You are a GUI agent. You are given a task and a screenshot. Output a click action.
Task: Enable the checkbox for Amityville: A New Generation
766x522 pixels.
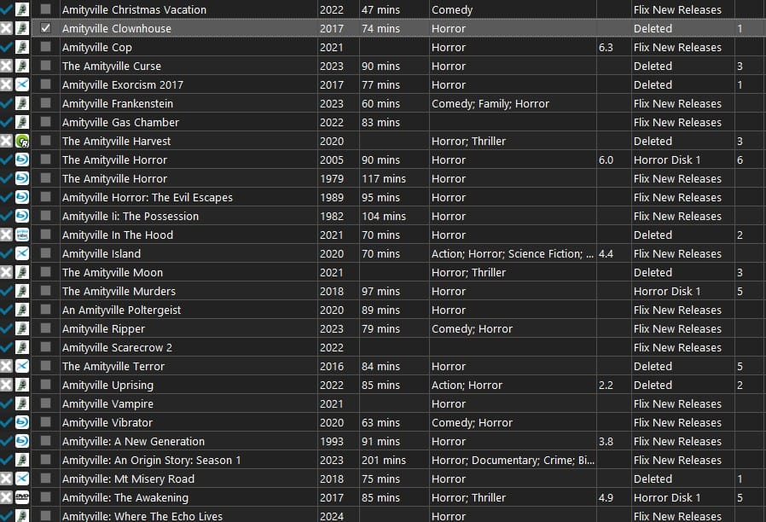pyautogui.click(x=45, y=442)
